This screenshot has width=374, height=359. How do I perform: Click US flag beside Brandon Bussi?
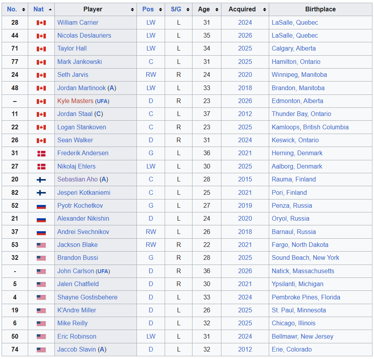pos(41,258)
